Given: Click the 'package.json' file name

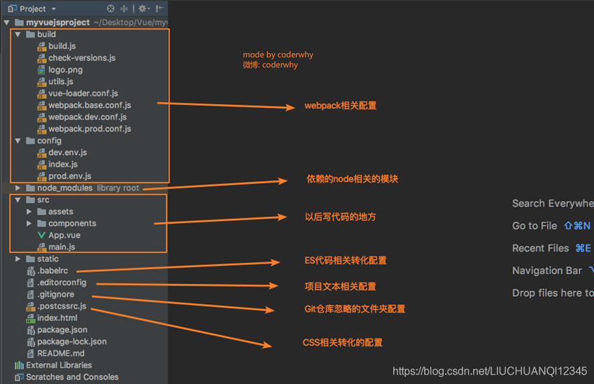Looking at the screenshot, I should click(x=62, y=330).
